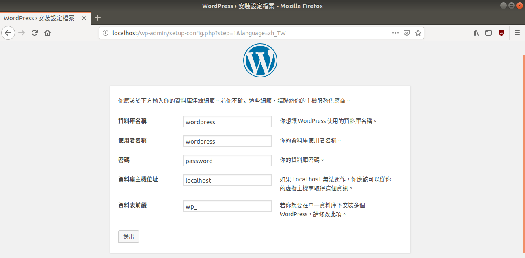Save page to Pocket icon
Screen dimensions: 525x258
(406, 33)
